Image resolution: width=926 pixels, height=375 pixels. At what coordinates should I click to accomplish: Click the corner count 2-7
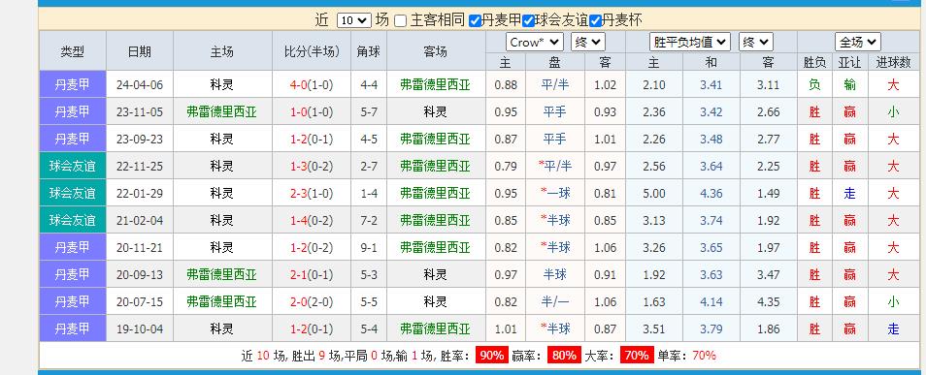point(369,167)
